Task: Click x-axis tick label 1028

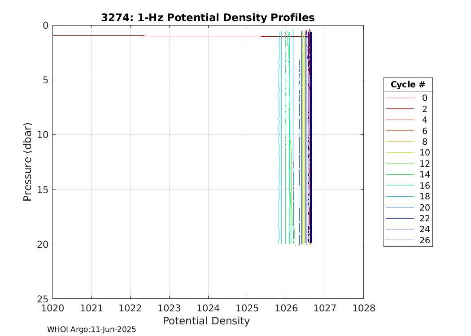Action: coord(364,308)
